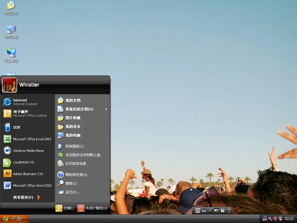
Task: Click the language bar help question icon
Action: coord(223,211)
